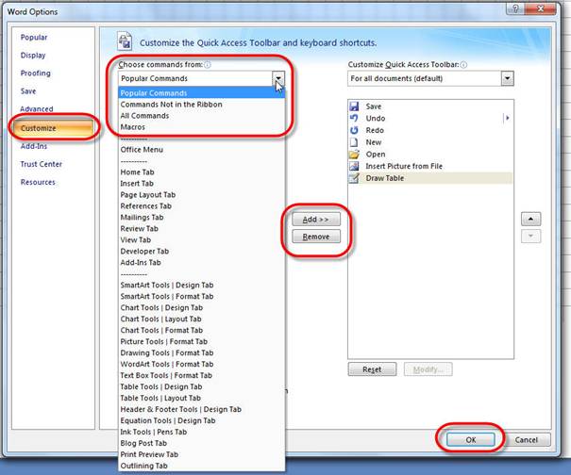Screen dimensions: 571x475
Task: Choose Review Tab entry
Action: tap(201, 228)
